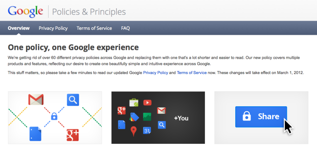Viewport: 317px width, 149px height.
Task: Click the Gmail envelope icon in first card
Action: pyautogui.click(x=36, y=99)
